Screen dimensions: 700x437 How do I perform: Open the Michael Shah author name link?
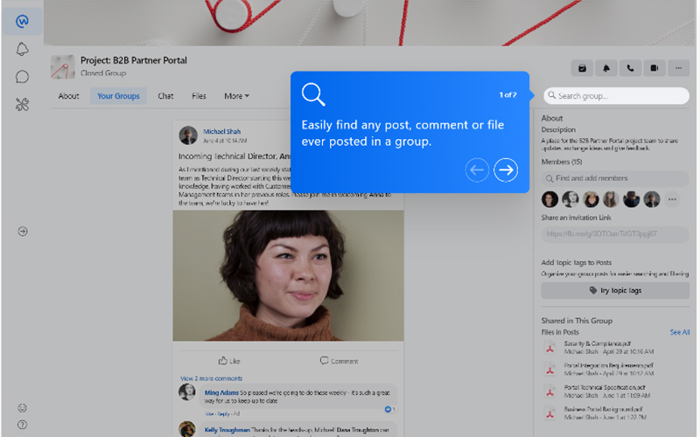click(x=222, y=132)
